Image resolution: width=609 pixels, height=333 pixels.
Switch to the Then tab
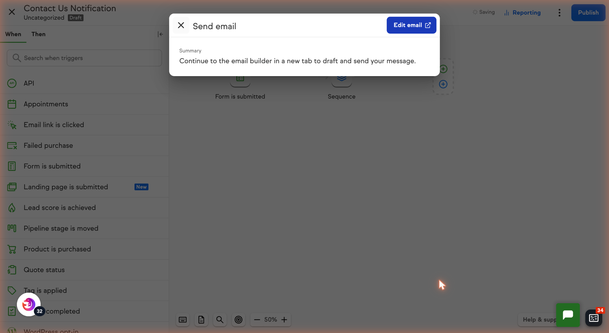tap(38, 34)
